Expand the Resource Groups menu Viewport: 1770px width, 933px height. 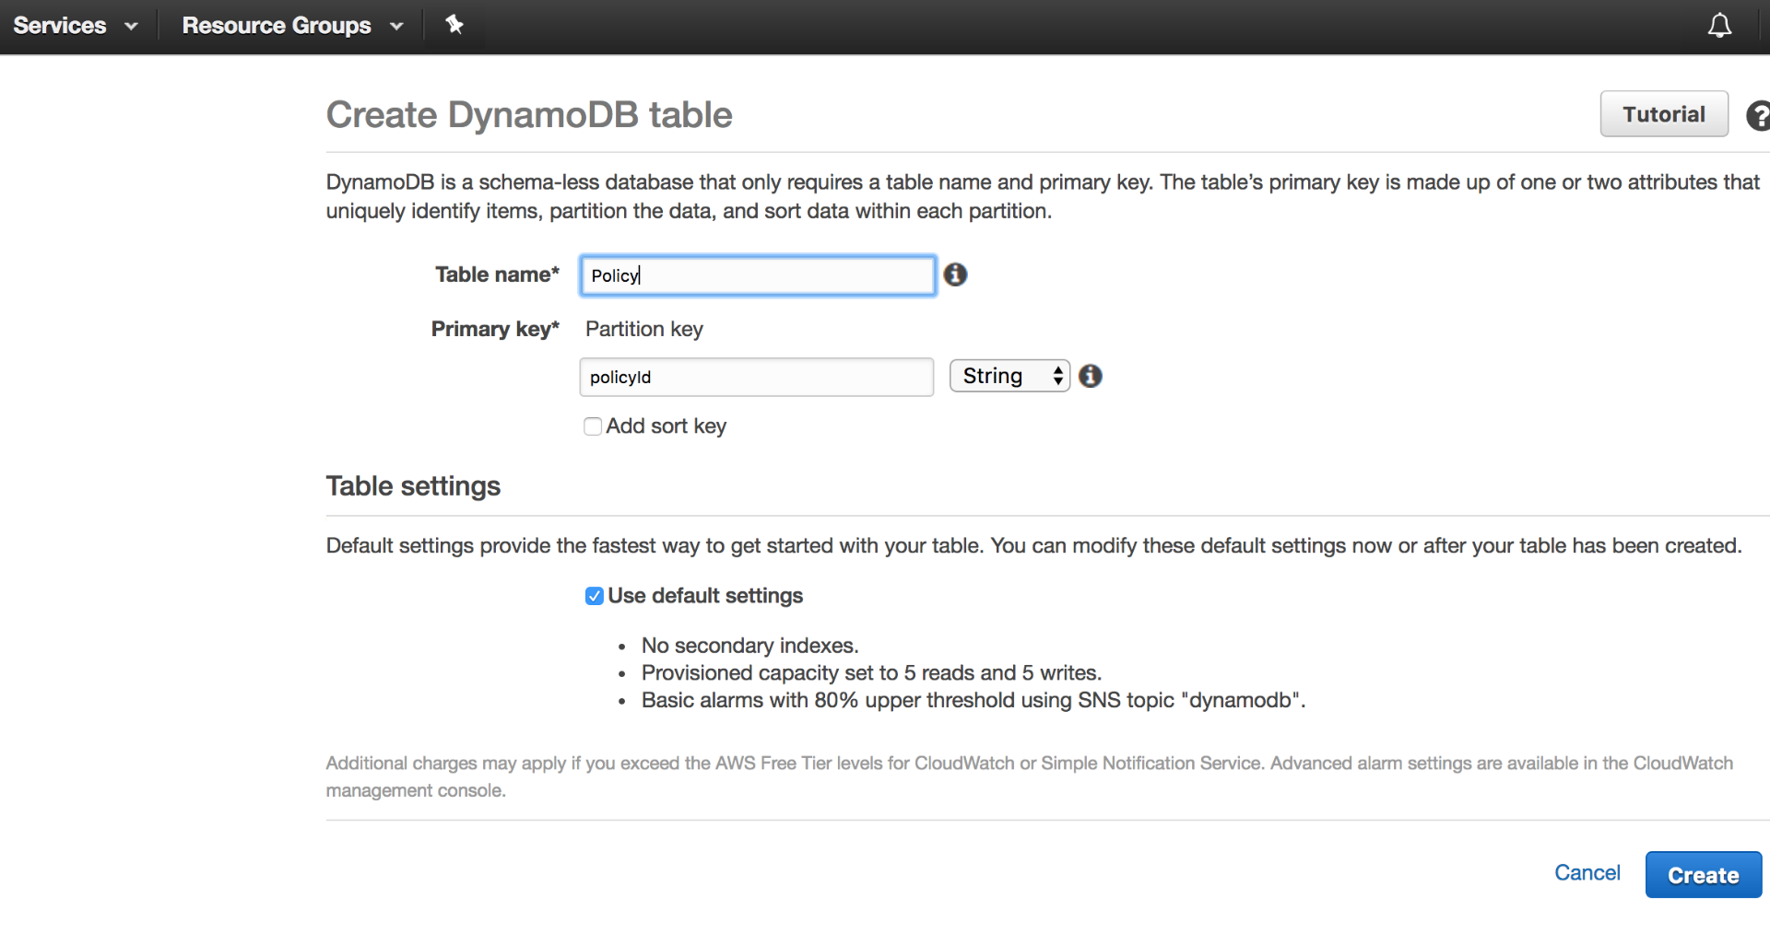293,26
